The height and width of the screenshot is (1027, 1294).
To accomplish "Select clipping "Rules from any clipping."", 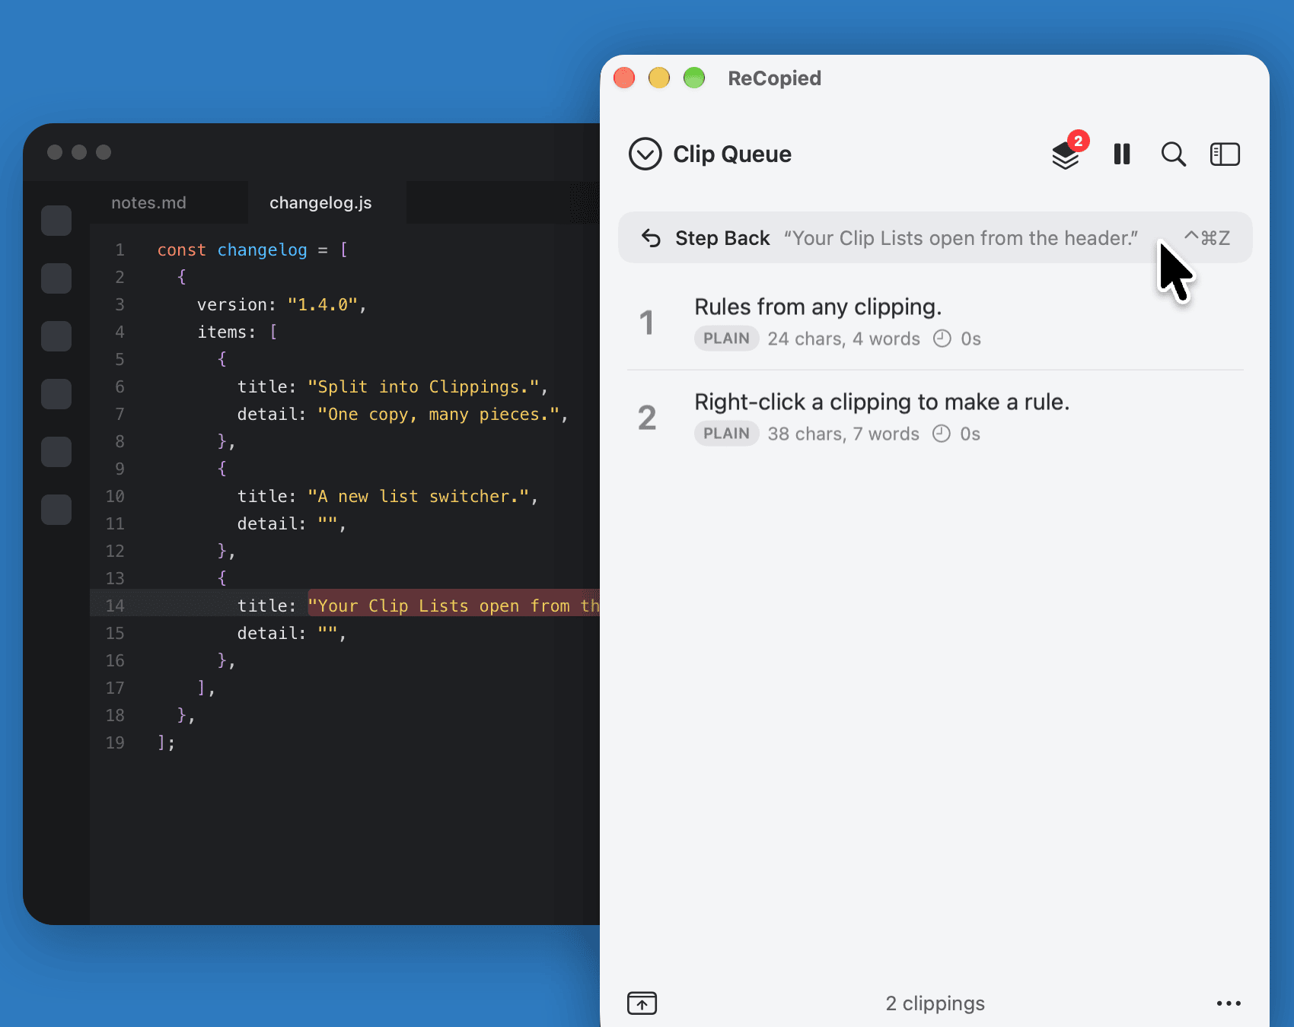I will (x=935, y=323).
